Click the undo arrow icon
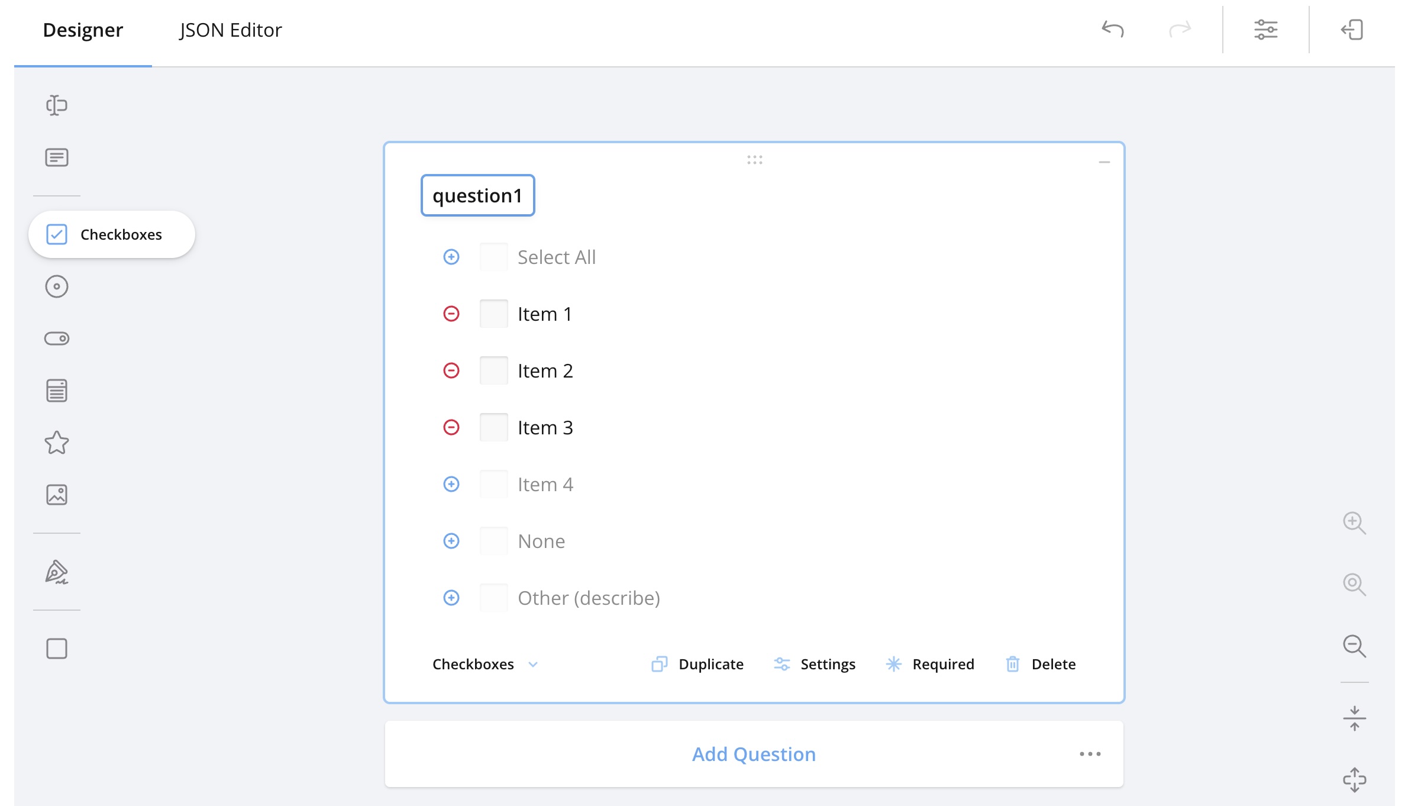This screenshot has height=806, width=1408. tap(1113, 29)
